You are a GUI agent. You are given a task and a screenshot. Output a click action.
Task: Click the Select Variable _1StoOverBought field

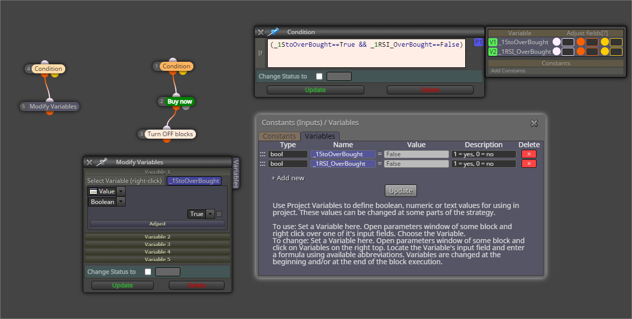click(194, 181)
